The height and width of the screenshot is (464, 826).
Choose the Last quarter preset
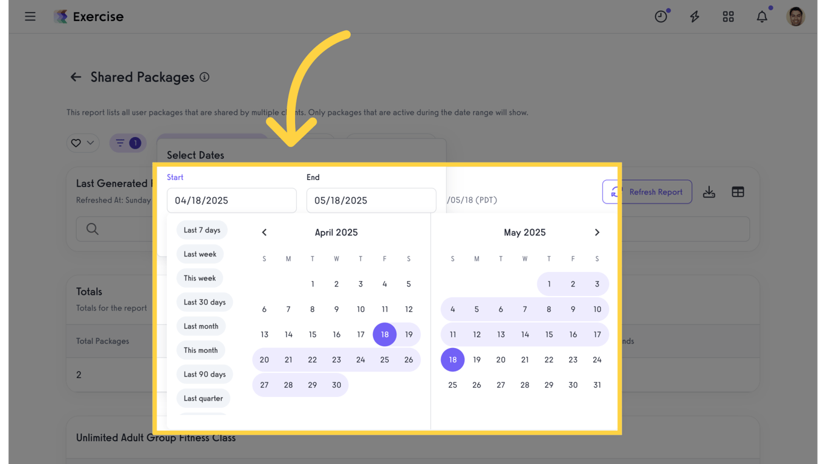203,398
